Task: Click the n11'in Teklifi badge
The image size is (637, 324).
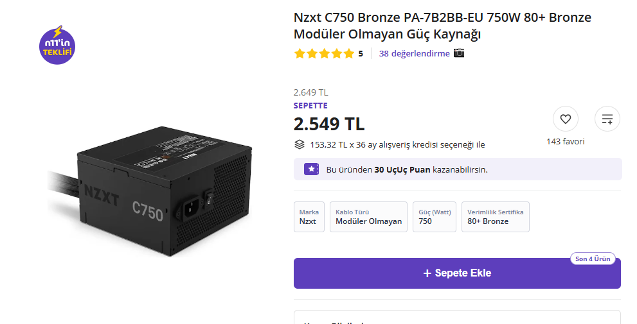Action: [x=57, y=46]
